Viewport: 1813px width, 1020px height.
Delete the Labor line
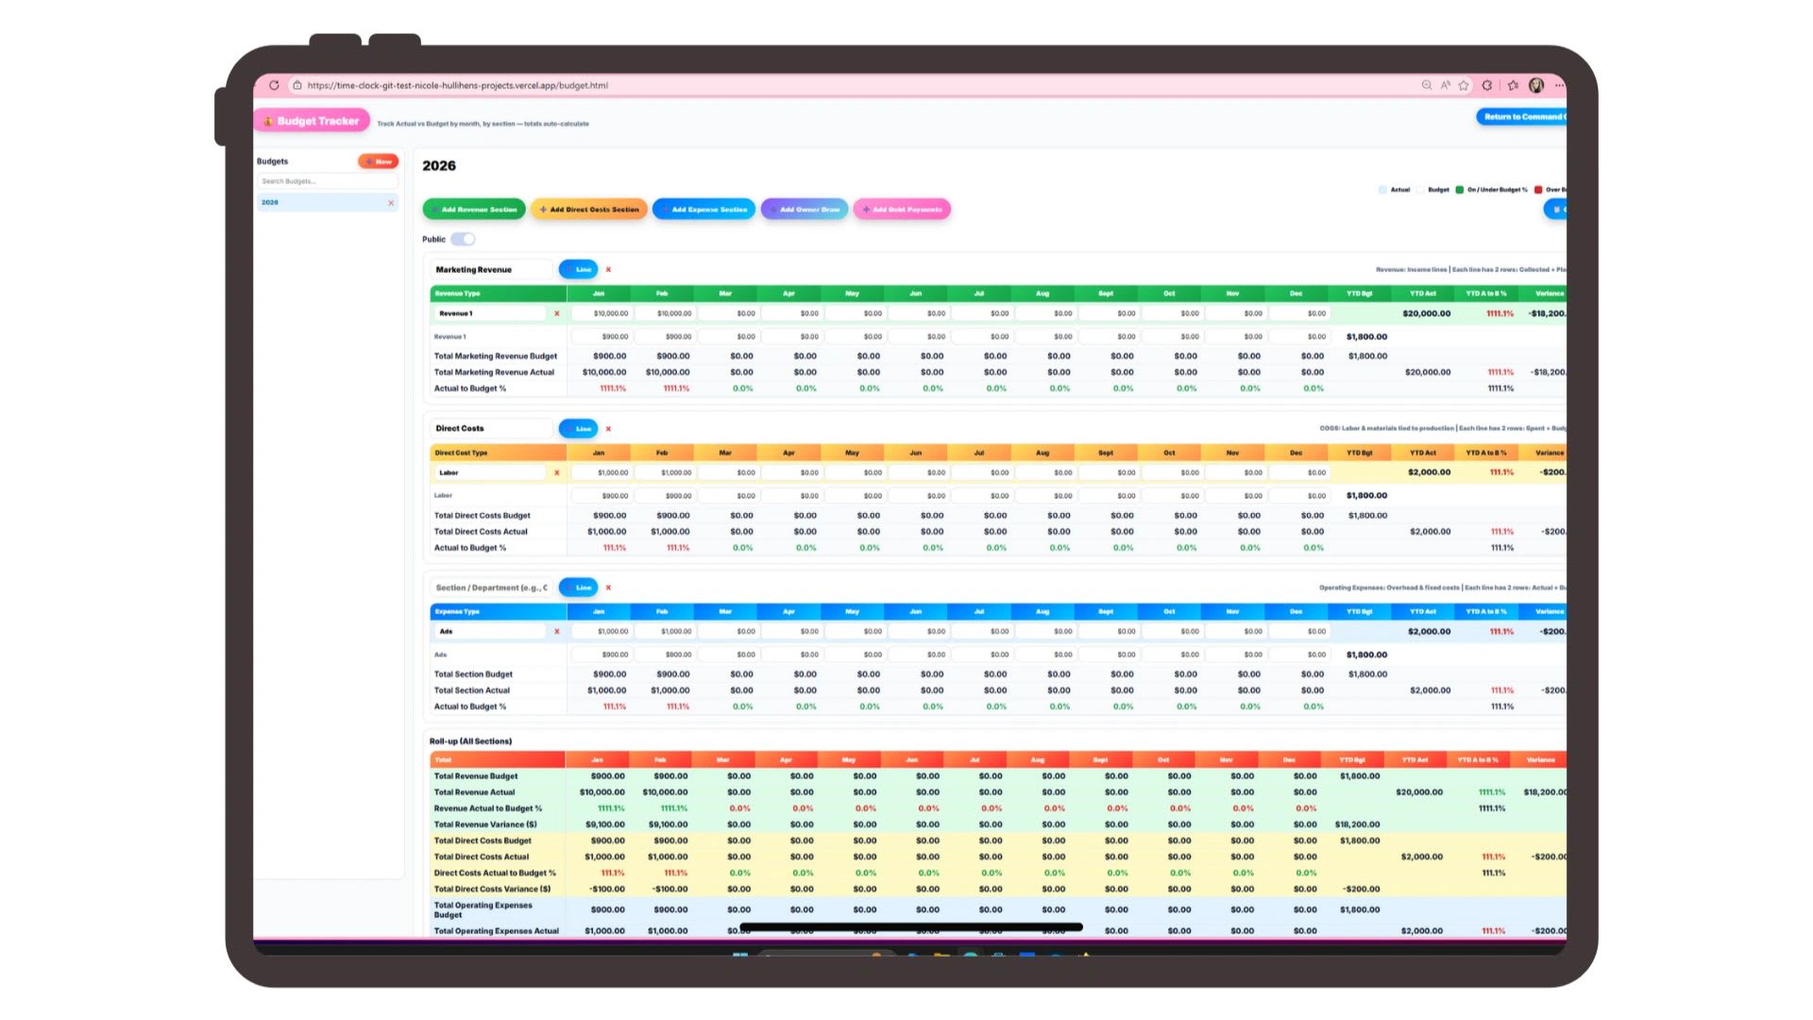pos(556,472)
